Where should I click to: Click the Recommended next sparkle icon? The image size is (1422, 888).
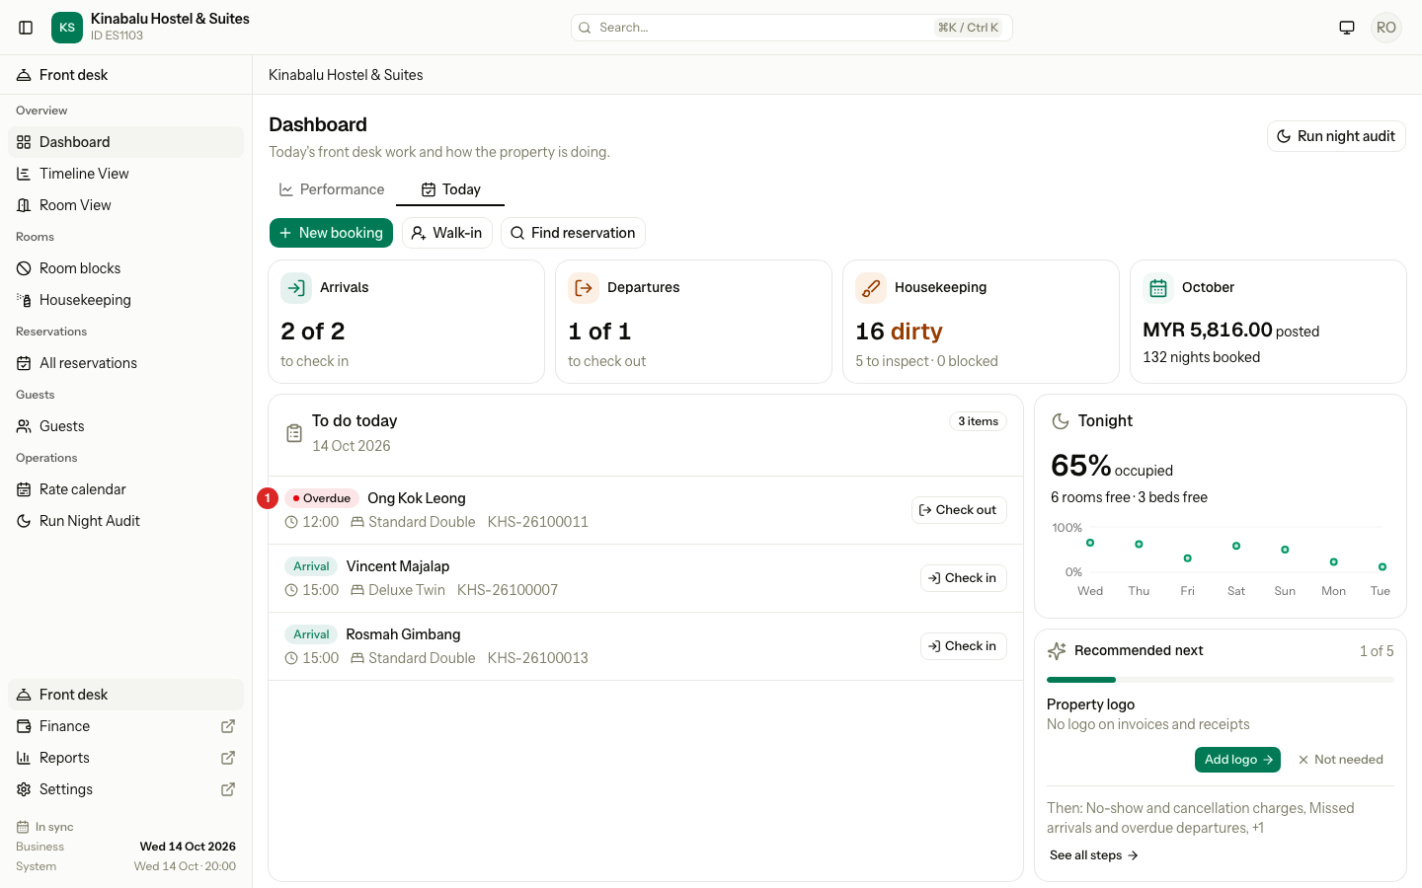pos(1057,651)
